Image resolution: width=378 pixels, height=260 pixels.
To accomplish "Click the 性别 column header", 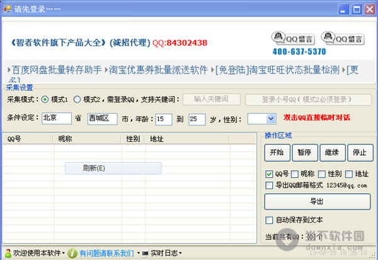I will pos(133,139).
